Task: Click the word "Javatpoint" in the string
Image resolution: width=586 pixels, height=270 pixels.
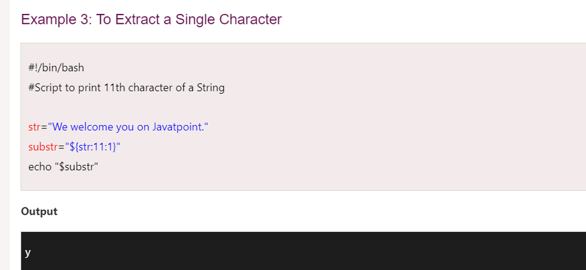Action: 178,126
